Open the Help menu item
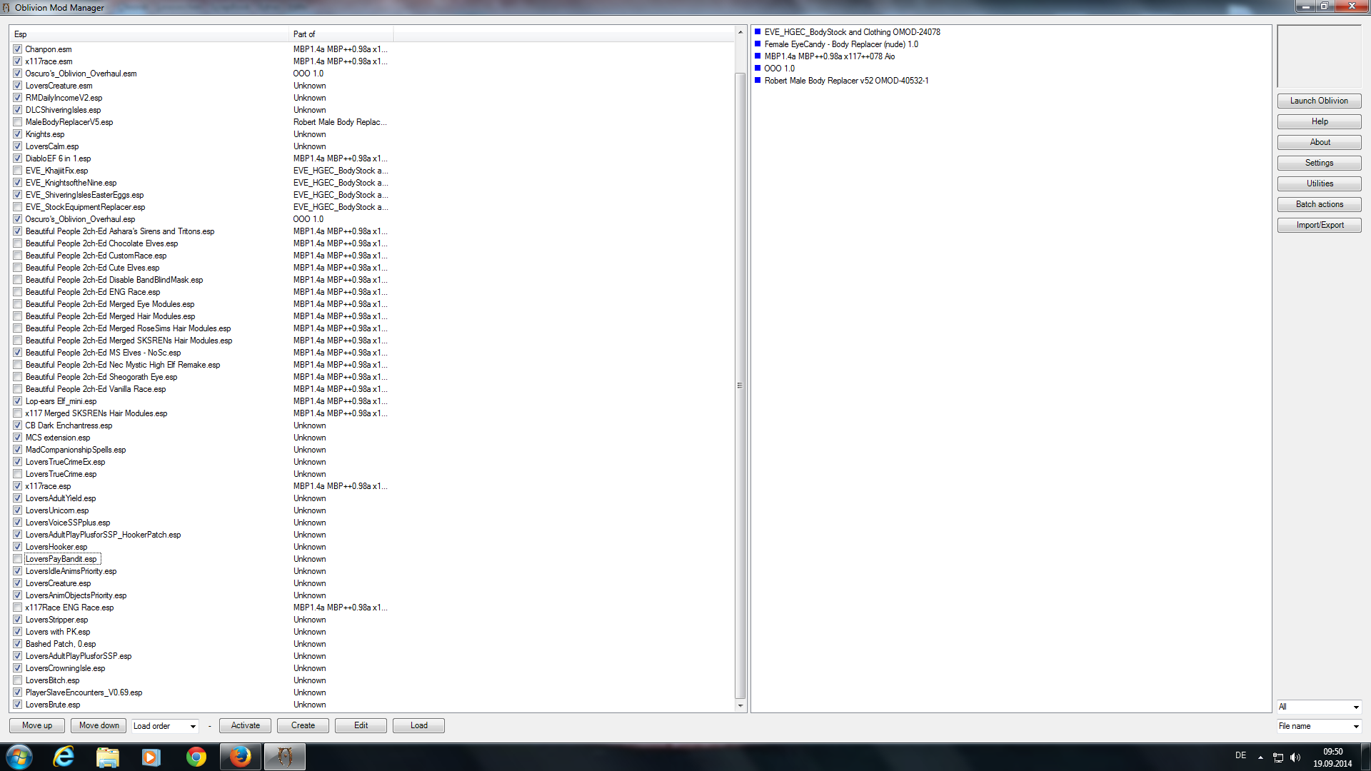Viewport: 1371px width, 771px height. (x=1319, y=121)
